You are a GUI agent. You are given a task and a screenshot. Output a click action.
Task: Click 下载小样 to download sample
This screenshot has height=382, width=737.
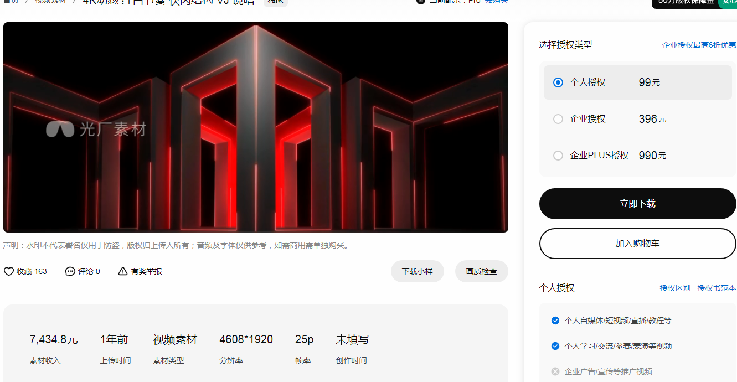[417, 271]
